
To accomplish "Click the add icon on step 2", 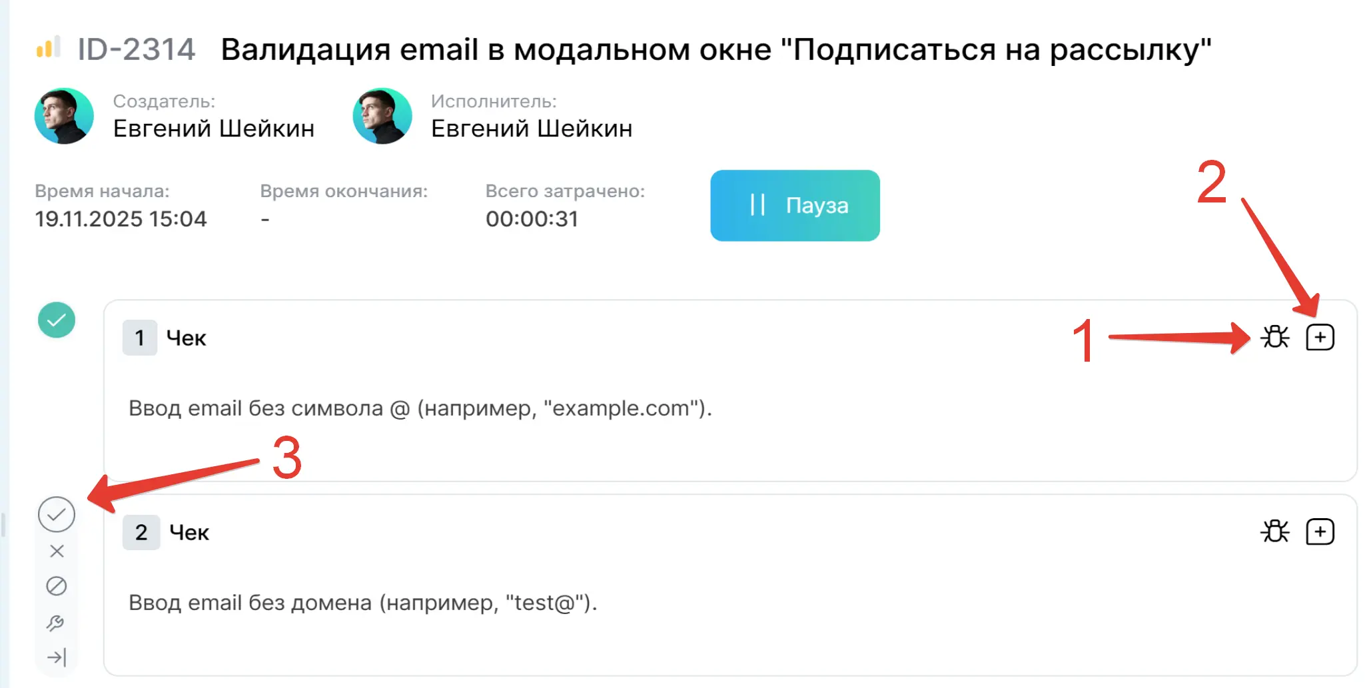I will click(x=1320, y=531).
